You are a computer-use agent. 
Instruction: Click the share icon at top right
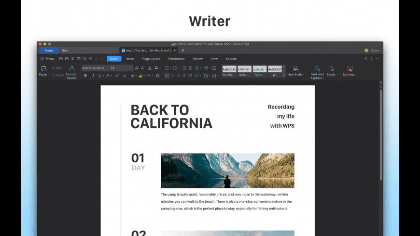tap(365, 59)
